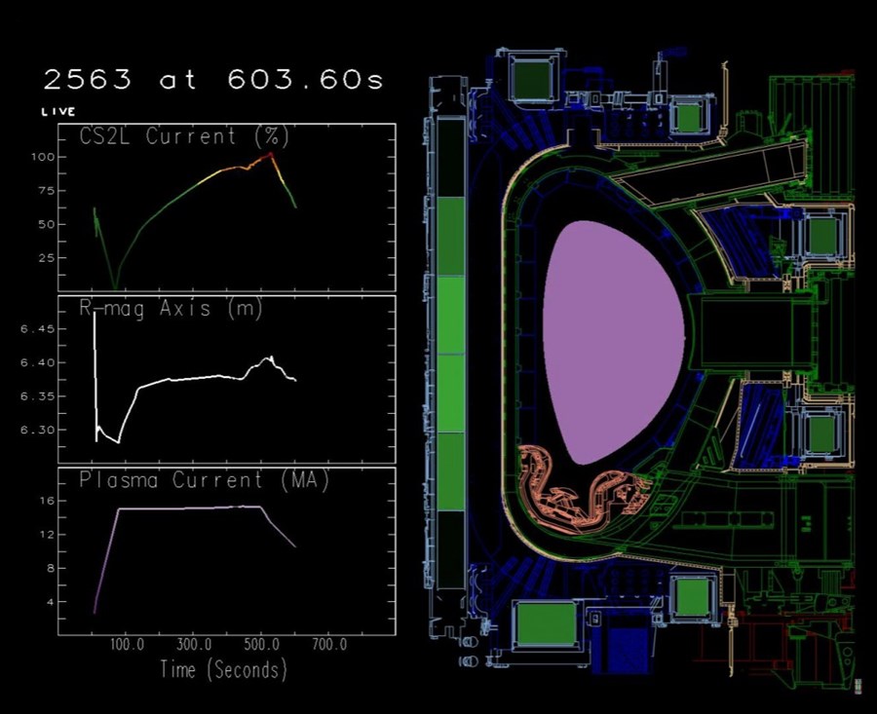
Task: Click the 6.30 tick on R-mag plot
Action: 37,431
